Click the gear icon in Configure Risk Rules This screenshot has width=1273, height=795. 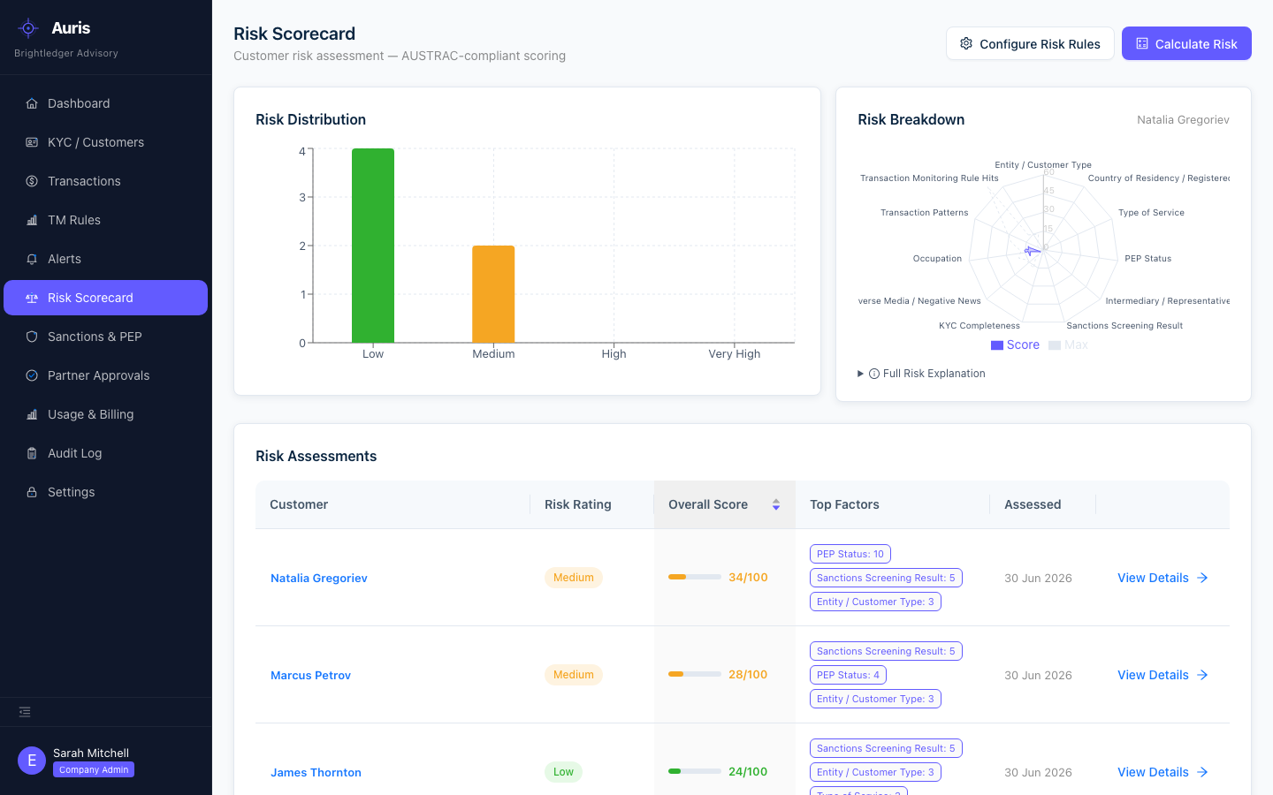click(x=966, y=43)
